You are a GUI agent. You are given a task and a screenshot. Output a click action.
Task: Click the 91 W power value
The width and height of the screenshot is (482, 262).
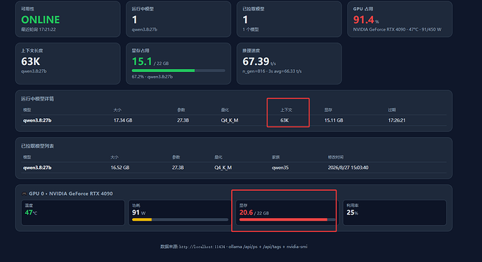pyautogui.click(x=138, y=212)
